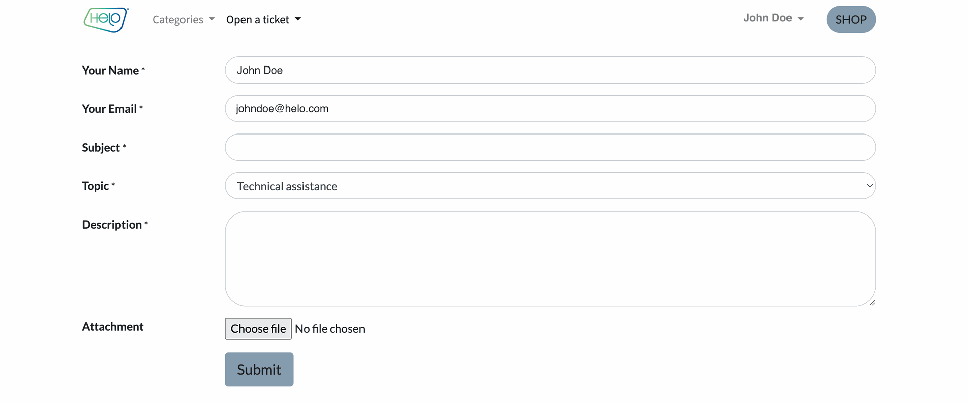Click the "No file chosen" text
968x403 pixels.
tap(330, 329)
